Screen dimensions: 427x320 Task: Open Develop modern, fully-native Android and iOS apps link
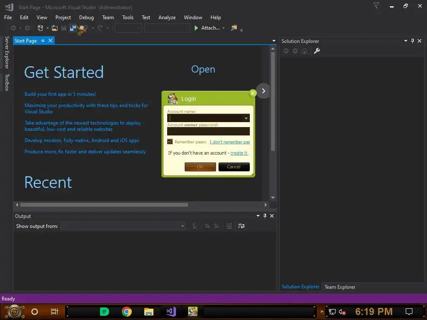coord(82,140)
